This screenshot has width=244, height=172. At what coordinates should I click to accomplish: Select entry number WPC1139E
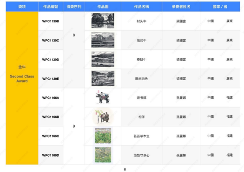pos(51,79)
